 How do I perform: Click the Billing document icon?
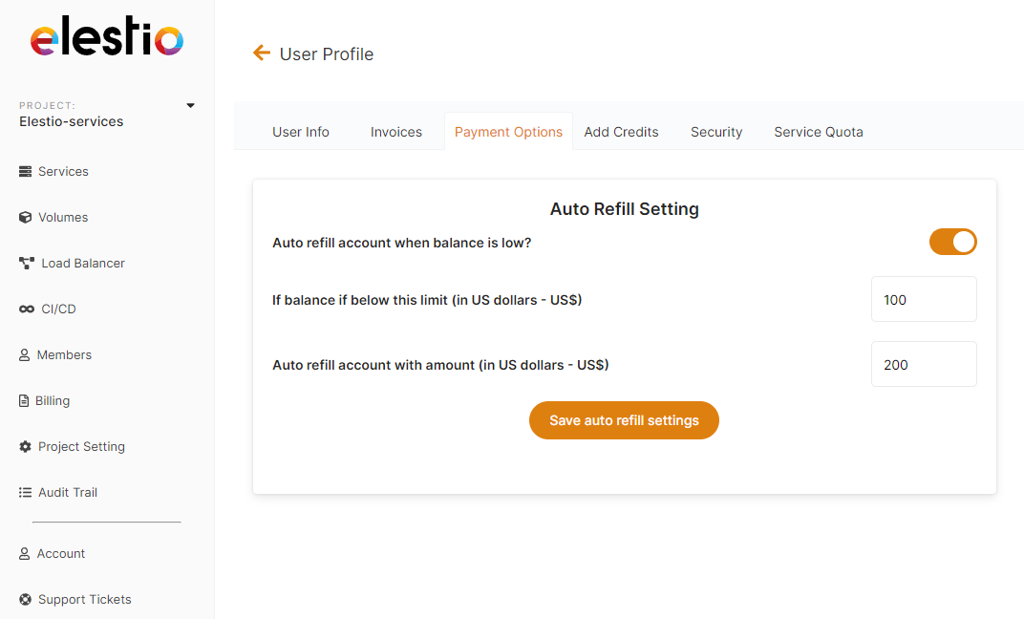(x=25, y=401)
